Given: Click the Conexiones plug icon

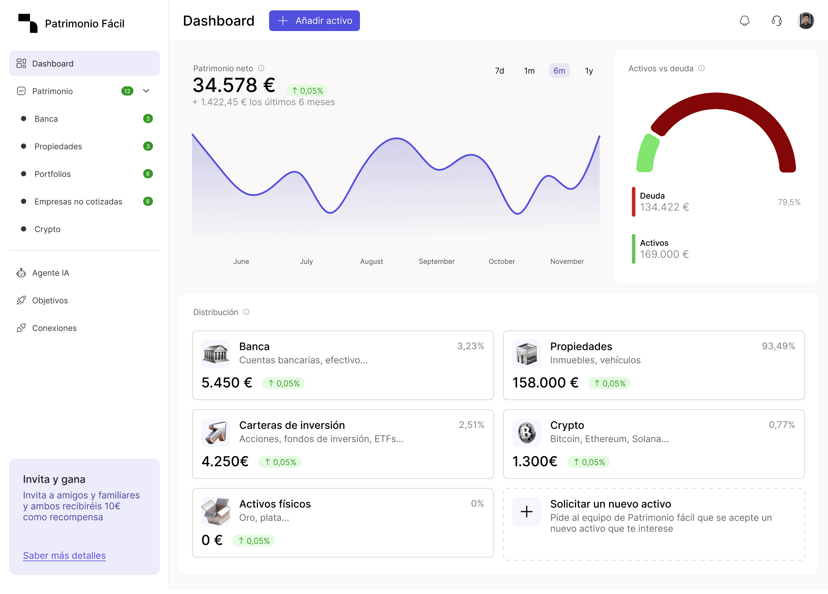Looking at the screenshot, I should pyautogui.click(x=21, y=328).
